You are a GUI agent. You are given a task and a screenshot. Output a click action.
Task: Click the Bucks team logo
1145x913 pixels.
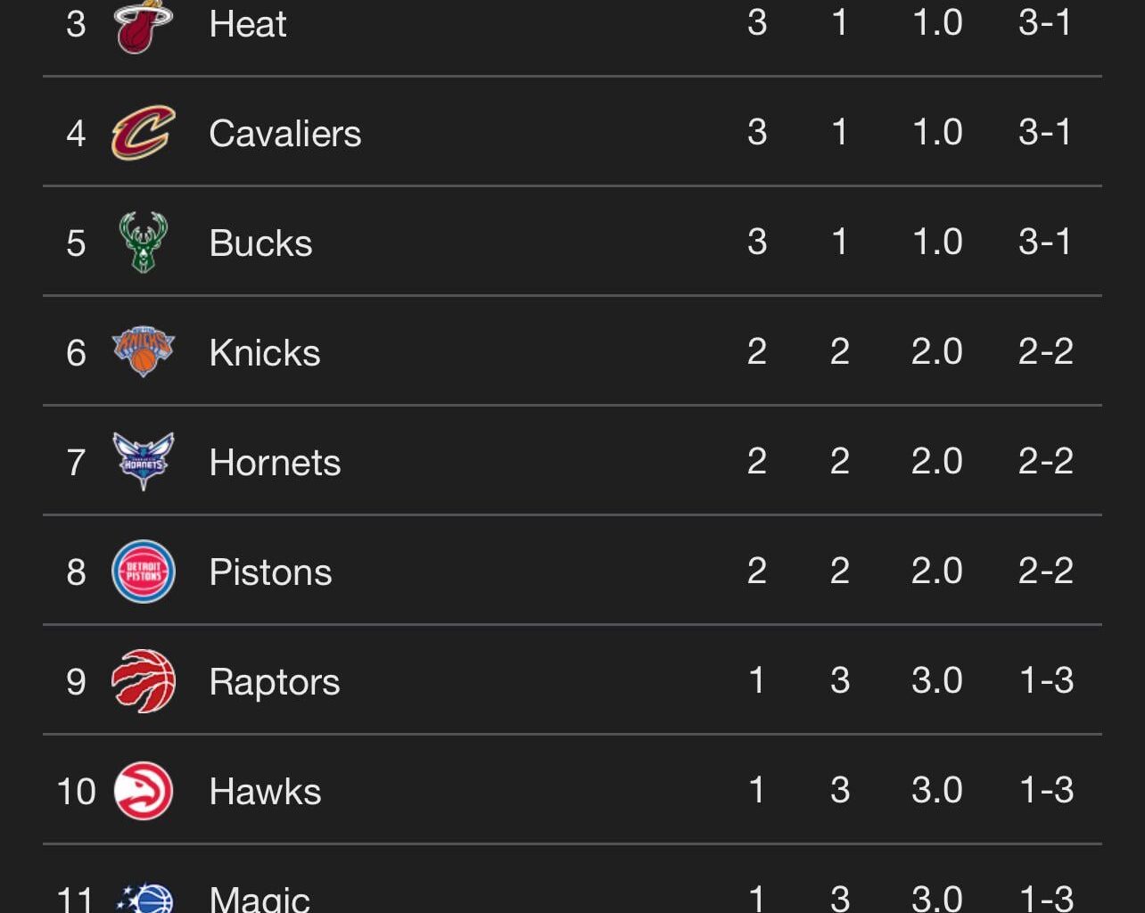[x=143, y=242]
